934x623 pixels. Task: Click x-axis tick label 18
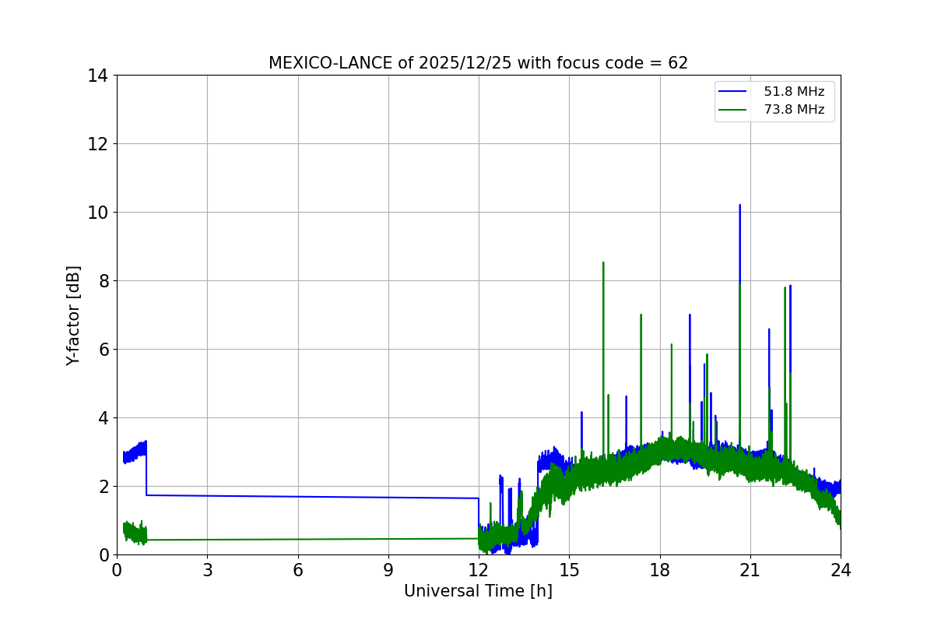pos(660,570)
